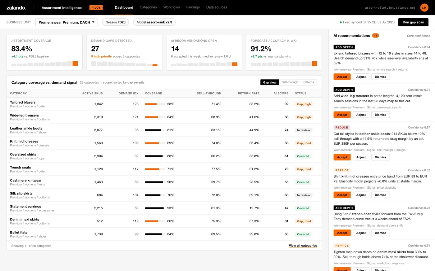
Task: Click the recommendations count badge 14
Action: coord(375,36)
